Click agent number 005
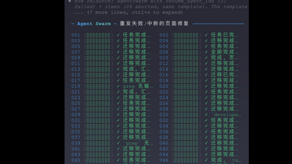The height and width of the screenshot is (164, 292). pos(76,46)
